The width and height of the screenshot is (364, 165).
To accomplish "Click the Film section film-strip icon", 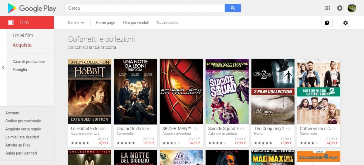I will (11, 22).
